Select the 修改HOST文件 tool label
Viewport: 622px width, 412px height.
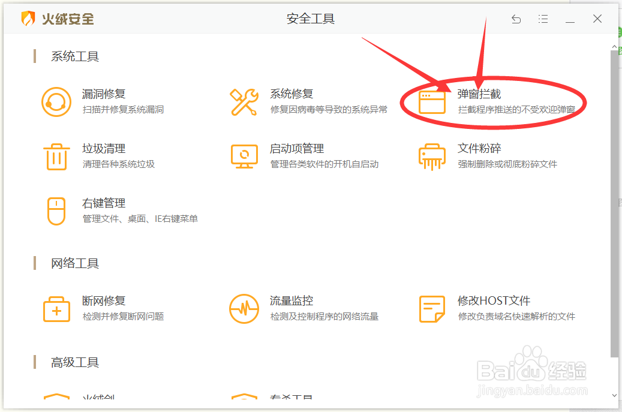494,301
